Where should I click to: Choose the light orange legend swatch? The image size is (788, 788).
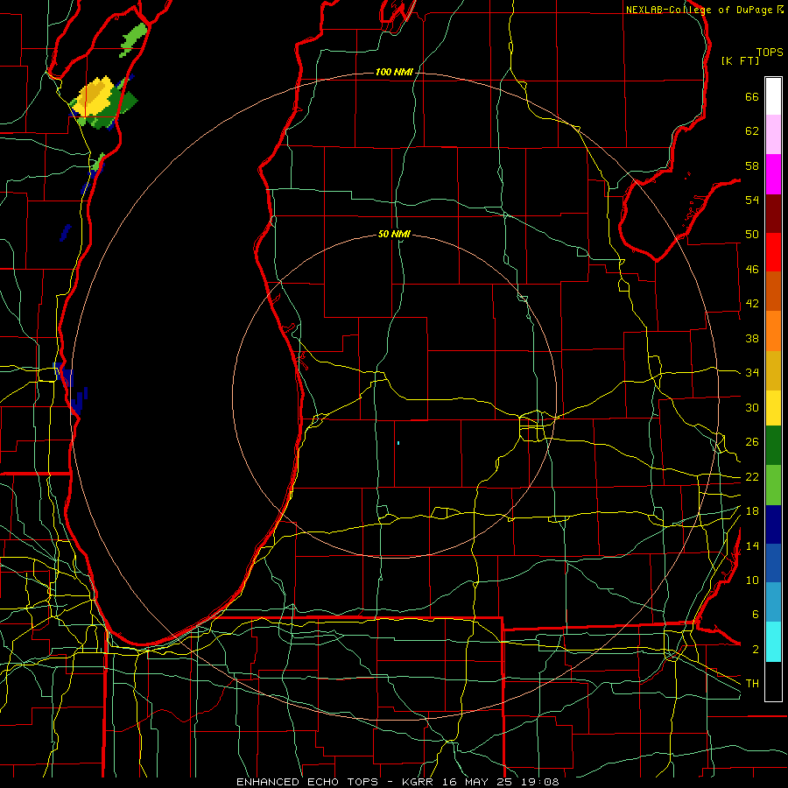(x=773, y=331)
